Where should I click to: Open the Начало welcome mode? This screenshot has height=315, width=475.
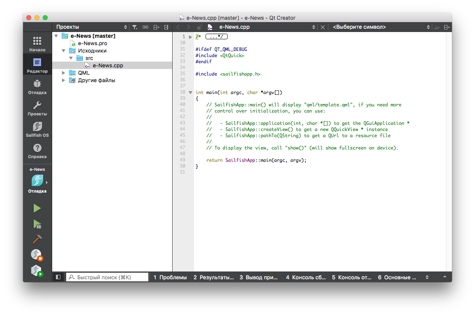(x=37, y=44)
